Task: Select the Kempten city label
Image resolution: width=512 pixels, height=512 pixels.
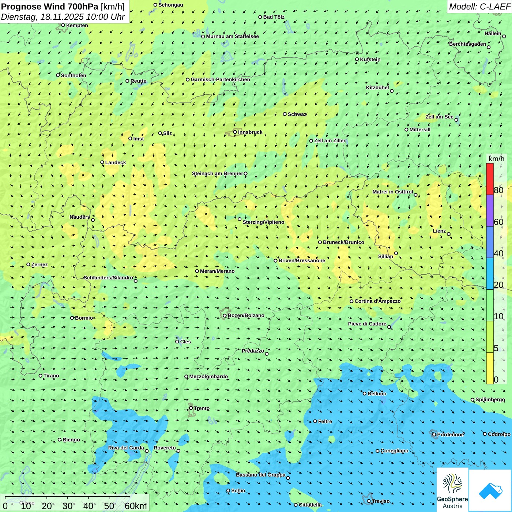Action: tap(77, 25)
